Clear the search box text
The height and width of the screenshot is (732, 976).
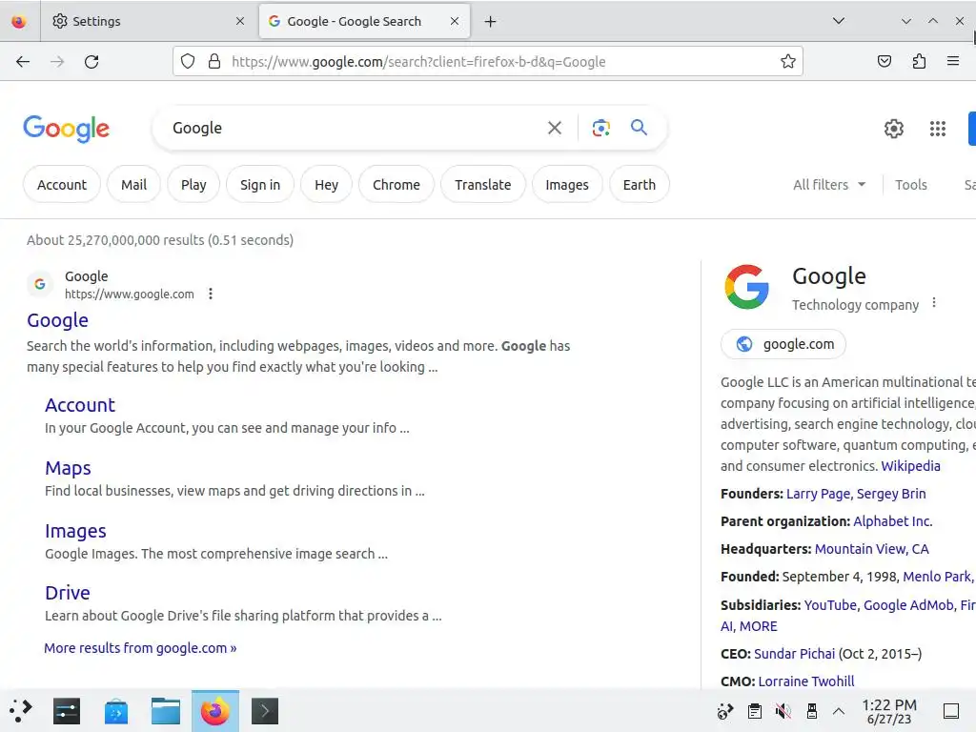pyautogui.click(x=555, y=128)
